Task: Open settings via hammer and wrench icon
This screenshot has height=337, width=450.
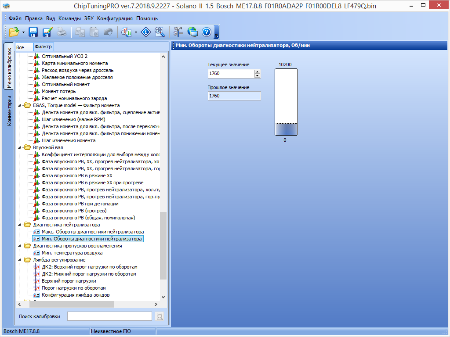Action: (178, 32)
